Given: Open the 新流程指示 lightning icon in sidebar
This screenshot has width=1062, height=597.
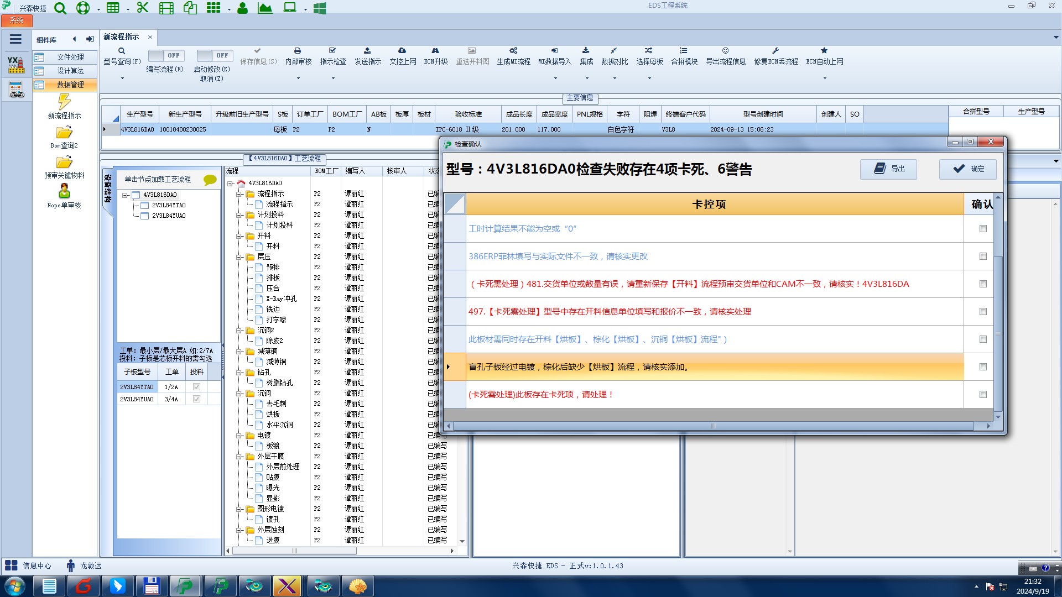Looking at the screenshot, I should 64,102.
